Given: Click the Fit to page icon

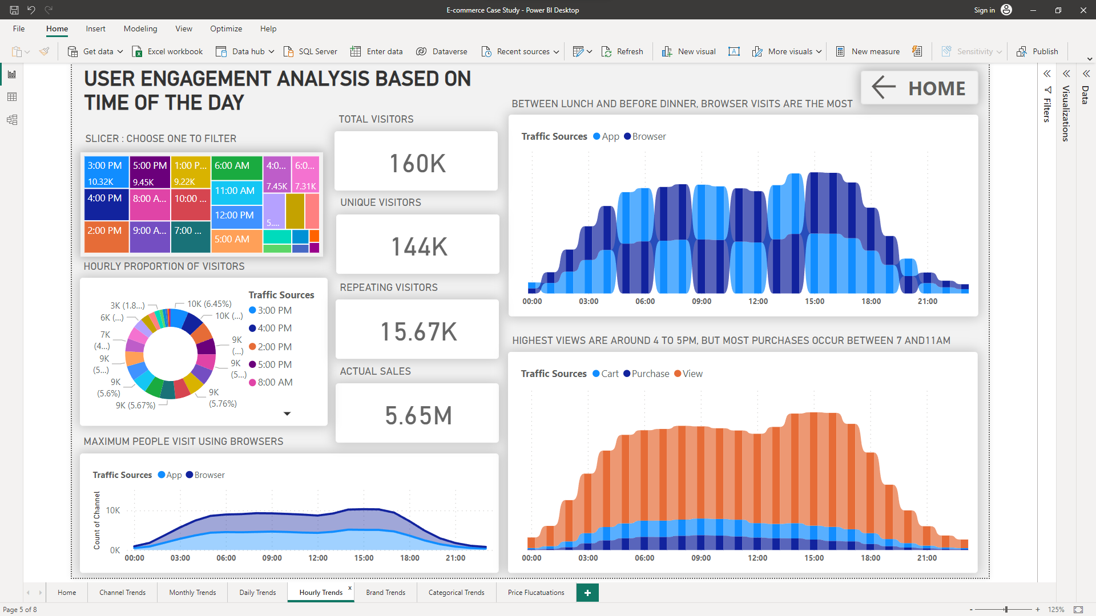Looking at the screenshot, I should [x=1078, y=609].
